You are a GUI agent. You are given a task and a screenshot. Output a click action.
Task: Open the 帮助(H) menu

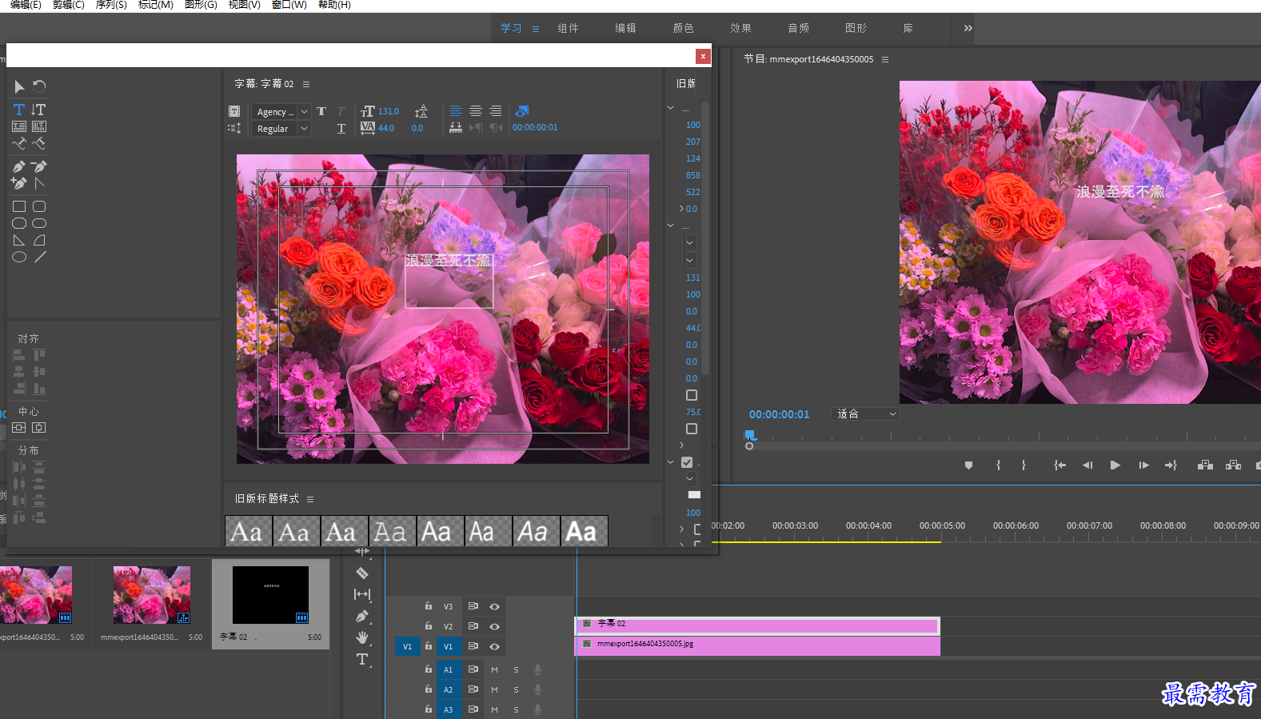(334, 5)
